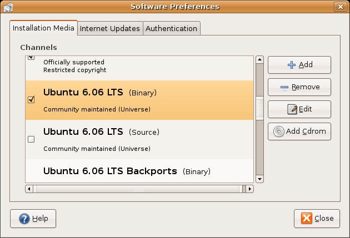Click the disc icon on Add Cdrom
The image size is (350, 238).
[x=279, y=131]
